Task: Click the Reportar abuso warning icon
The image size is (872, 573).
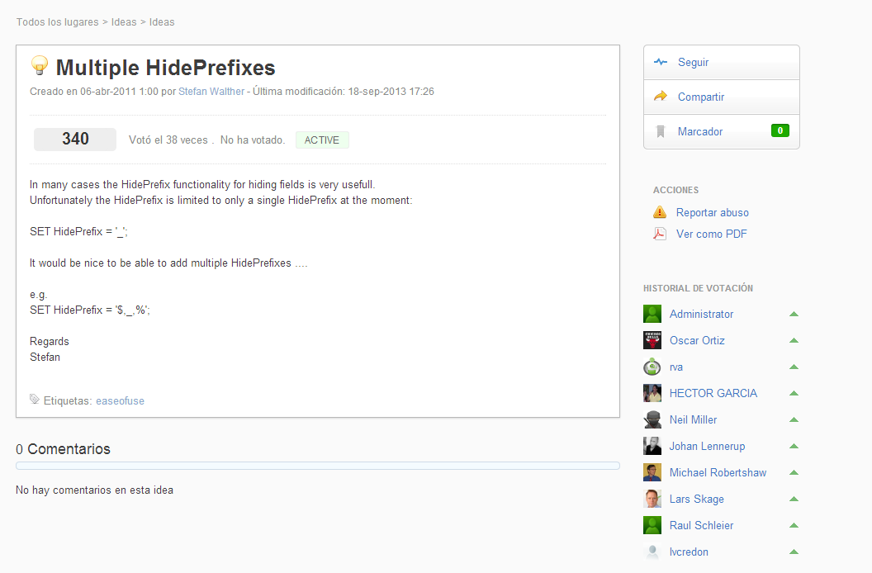Action: pos(660,212)
